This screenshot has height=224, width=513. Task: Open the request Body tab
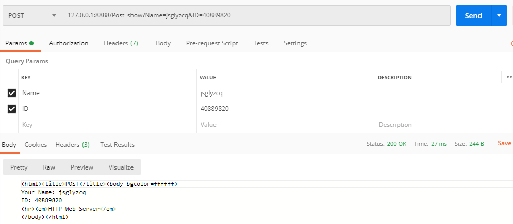163,43
